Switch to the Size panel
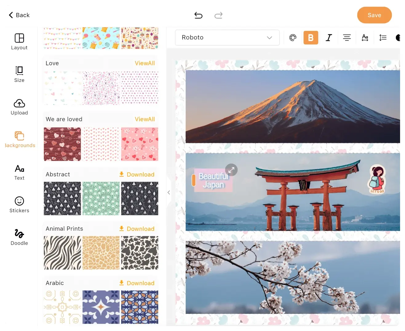The width and height of the screenshot is (405, 331). point(19,74)
